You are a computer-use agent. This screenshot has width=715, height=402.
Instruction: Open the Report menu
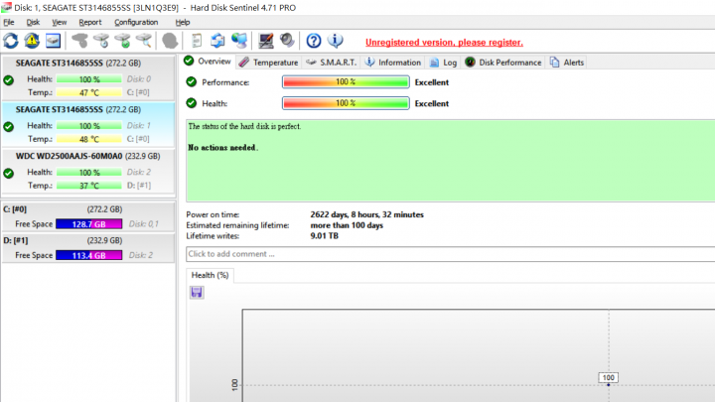(89, 22)
